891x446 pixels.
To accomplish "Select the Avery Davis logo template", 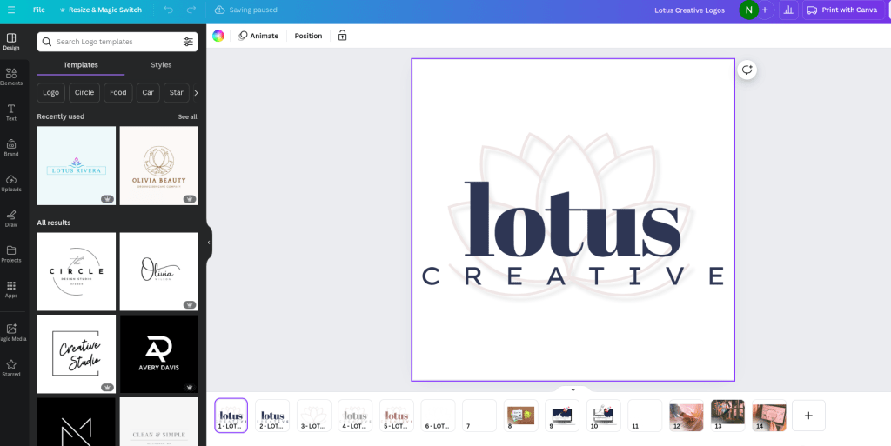I will [x=158, y=354].
